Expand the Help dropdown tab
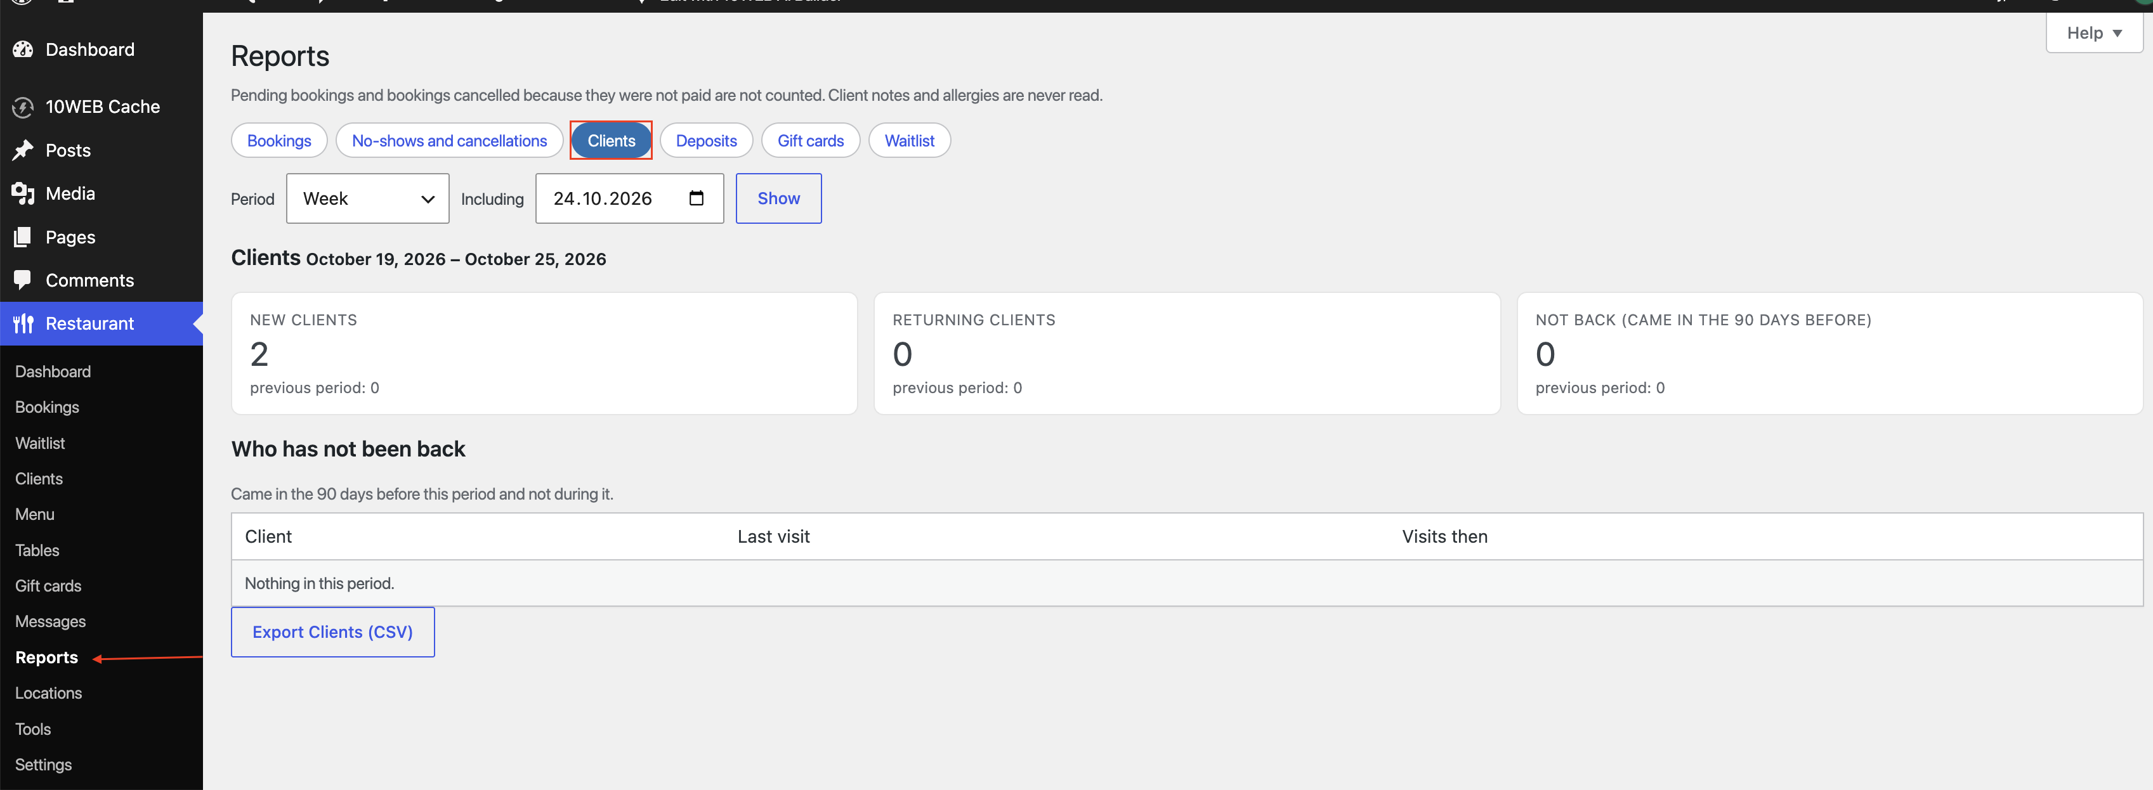This screenshot has width=2153, height=790. (2093, 32)
